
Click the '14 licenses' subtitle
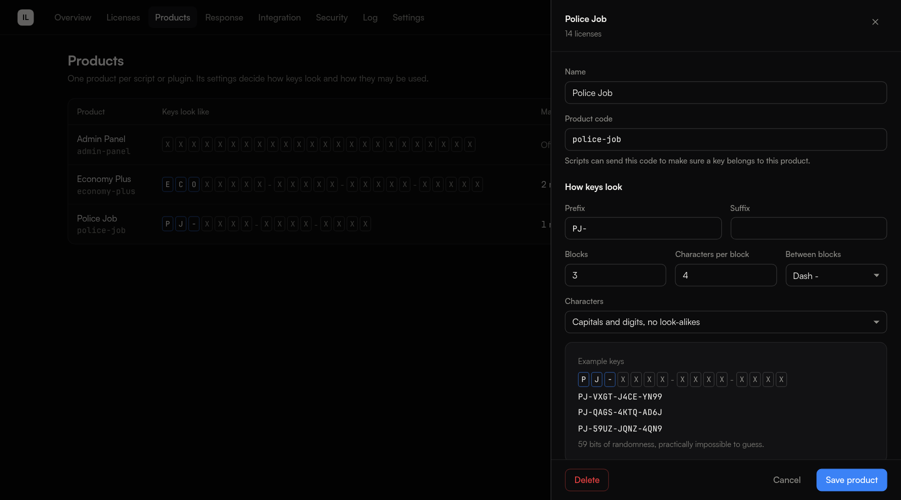[x=583, y=34]
